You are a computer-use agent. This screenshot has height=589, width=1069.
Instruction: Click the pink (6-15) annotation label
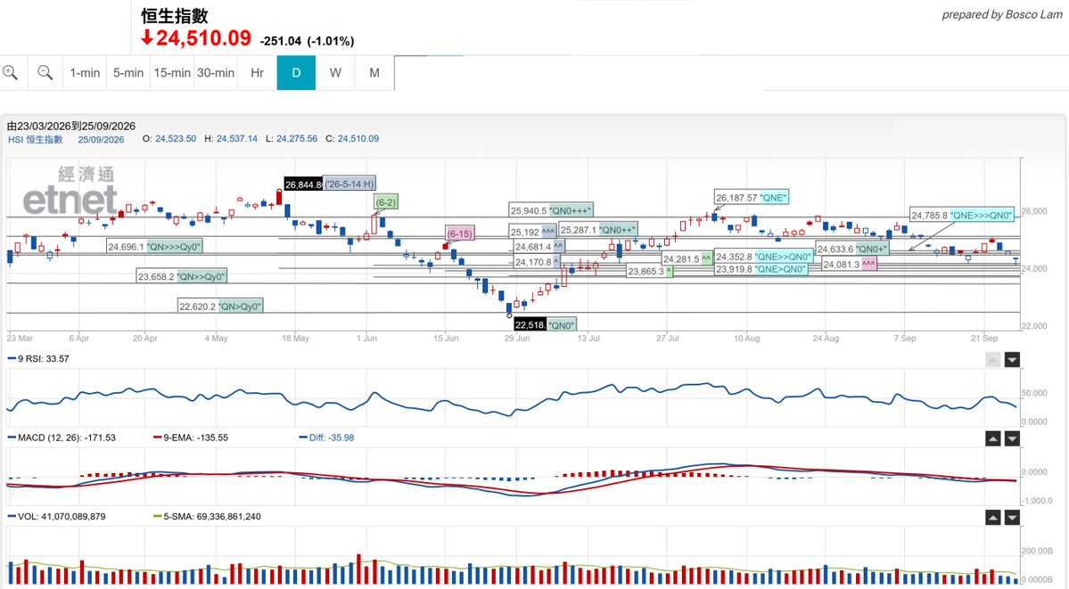pos(460,233)
